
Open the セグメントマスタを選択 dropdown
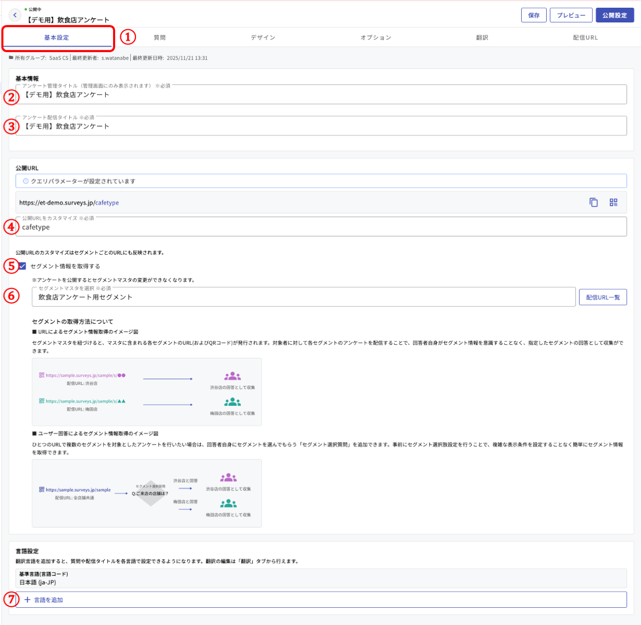[303, 297]
